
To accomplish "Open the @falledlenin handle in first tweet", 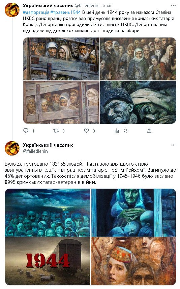I will point(87,5).
